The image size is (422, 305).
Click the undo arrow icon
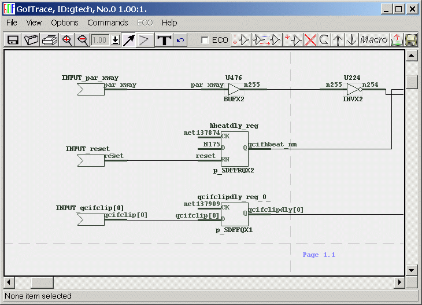180,40
